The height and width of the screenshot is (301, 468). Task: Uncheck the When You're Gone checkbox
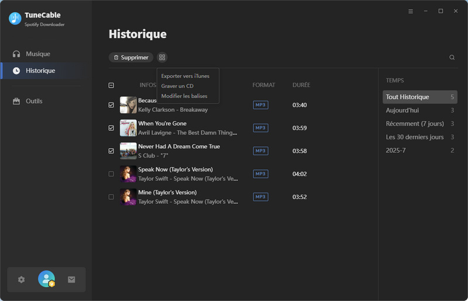(x=111, y=128)
